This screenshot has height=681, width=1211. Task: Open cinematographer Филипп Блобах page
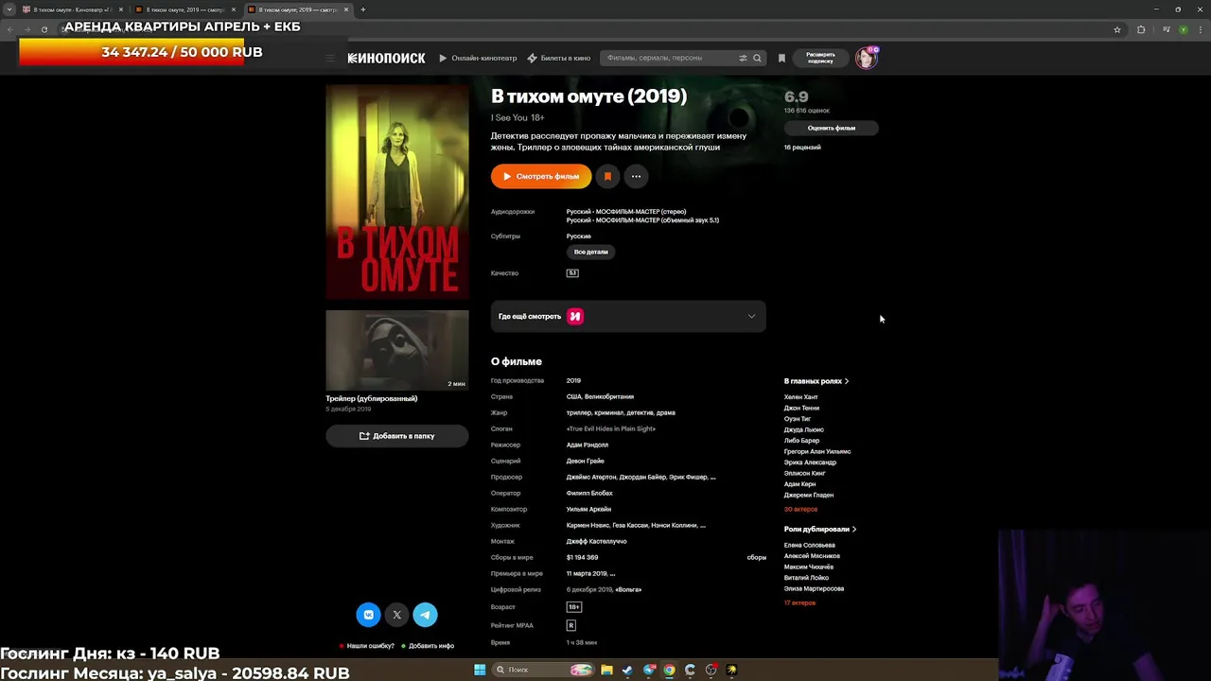(x=589, y=493)
